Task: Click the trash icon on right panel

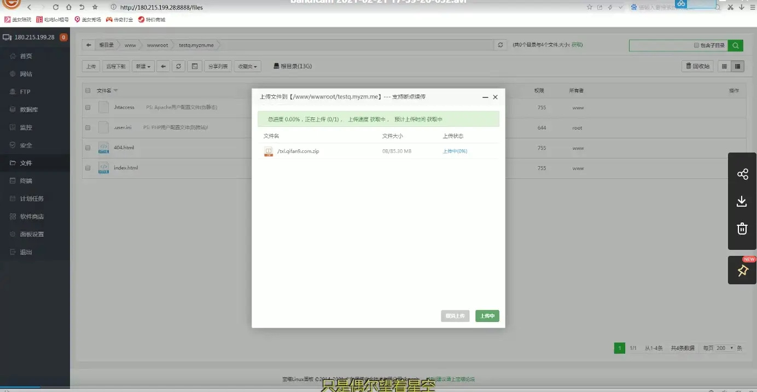Action: pos(742,229)
